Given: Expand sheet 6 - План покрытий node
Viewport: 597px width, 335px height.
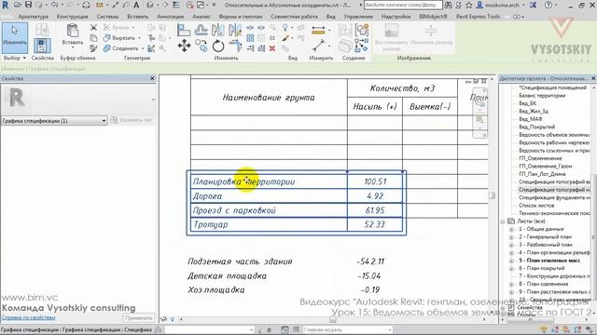Looking at the screenshot, I should [511, 268].
